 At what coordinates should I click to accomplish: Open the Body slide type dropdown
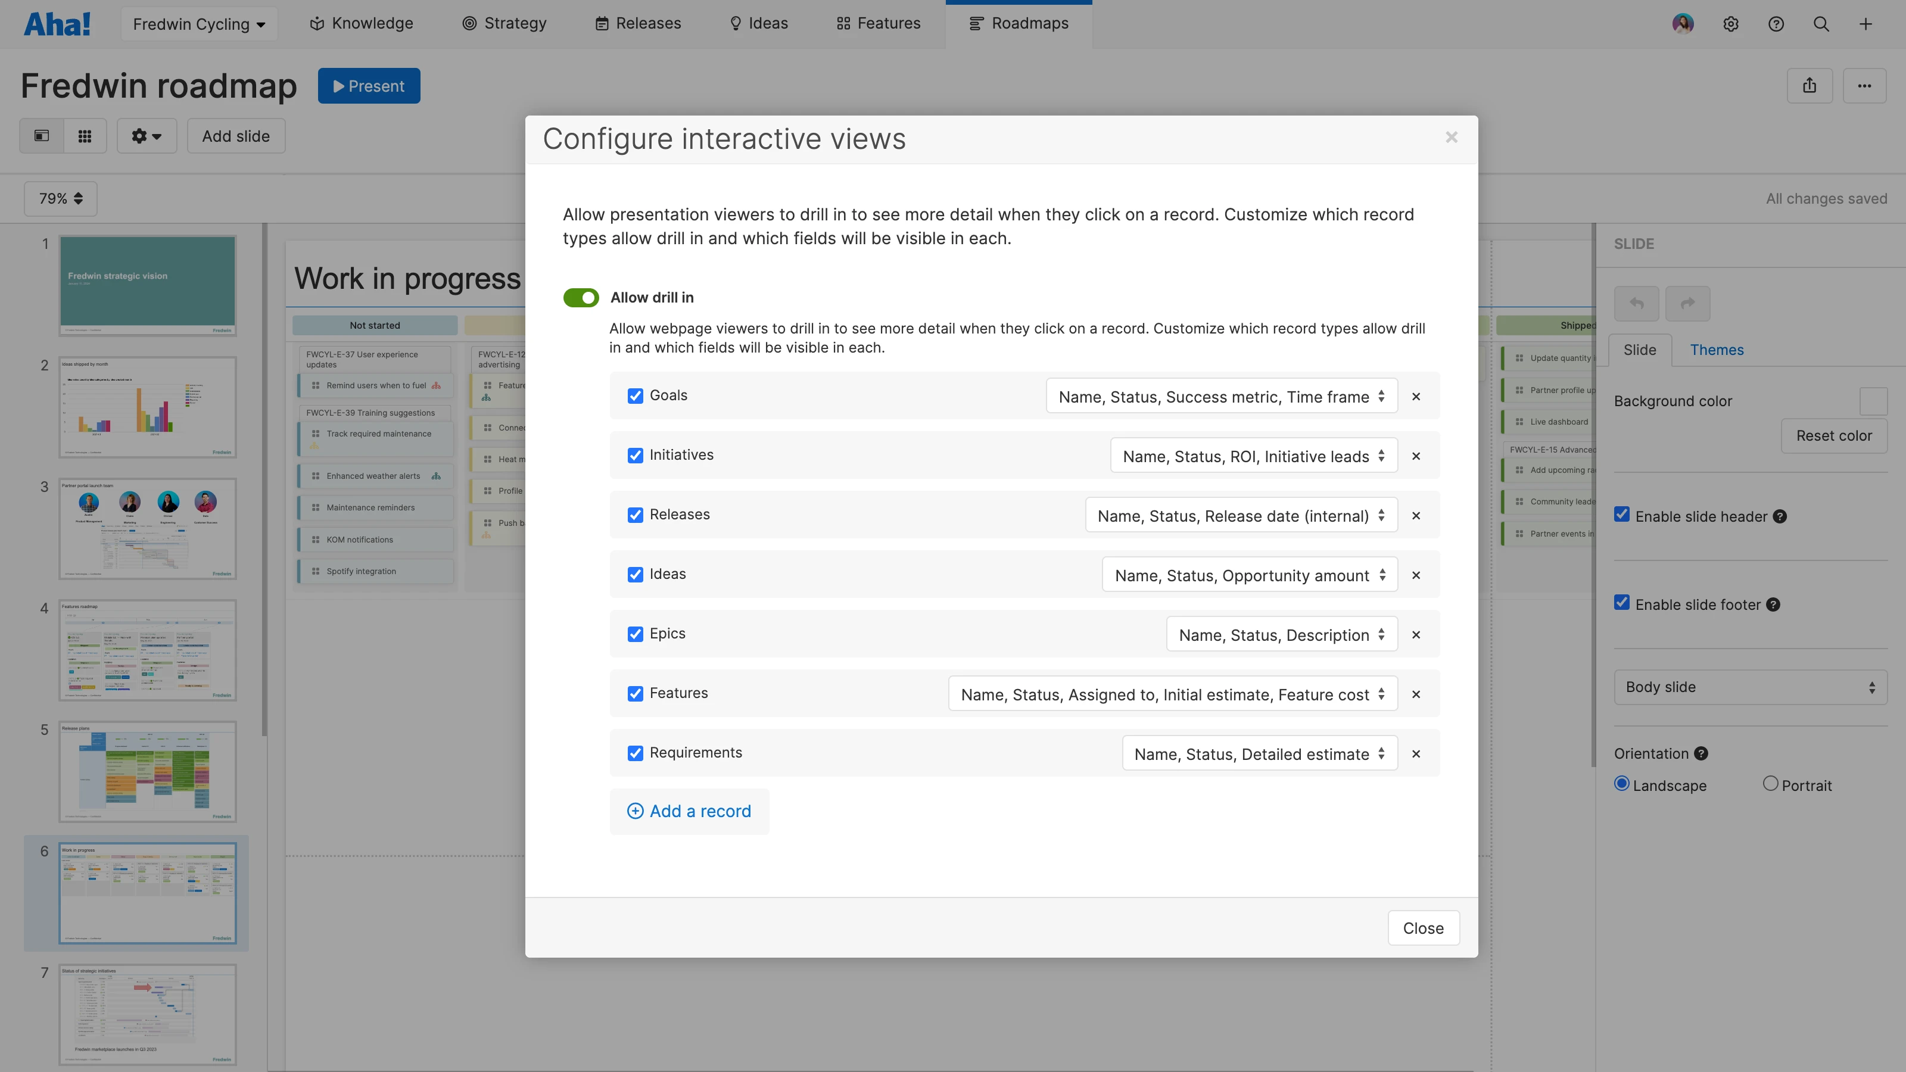[1751, 687]
